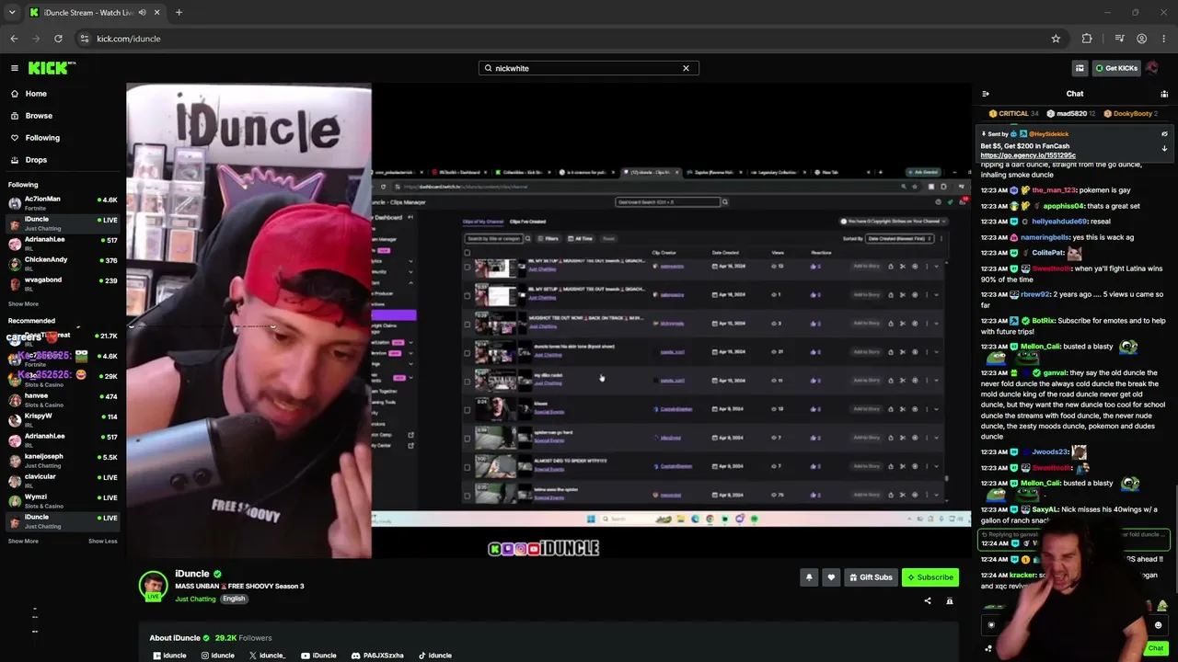Open browser extensions puzzle icon

coord(1087,39)
